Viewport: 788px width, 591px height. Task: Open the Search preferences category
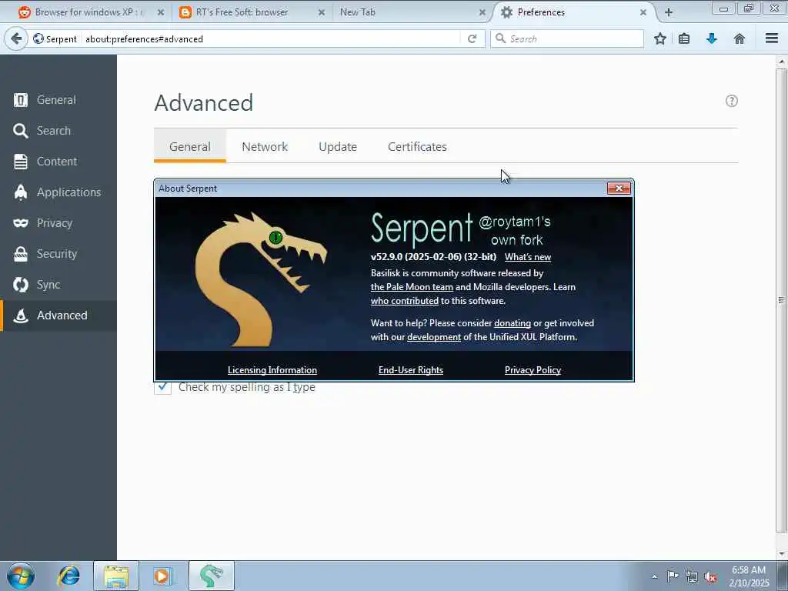[58, 131]
